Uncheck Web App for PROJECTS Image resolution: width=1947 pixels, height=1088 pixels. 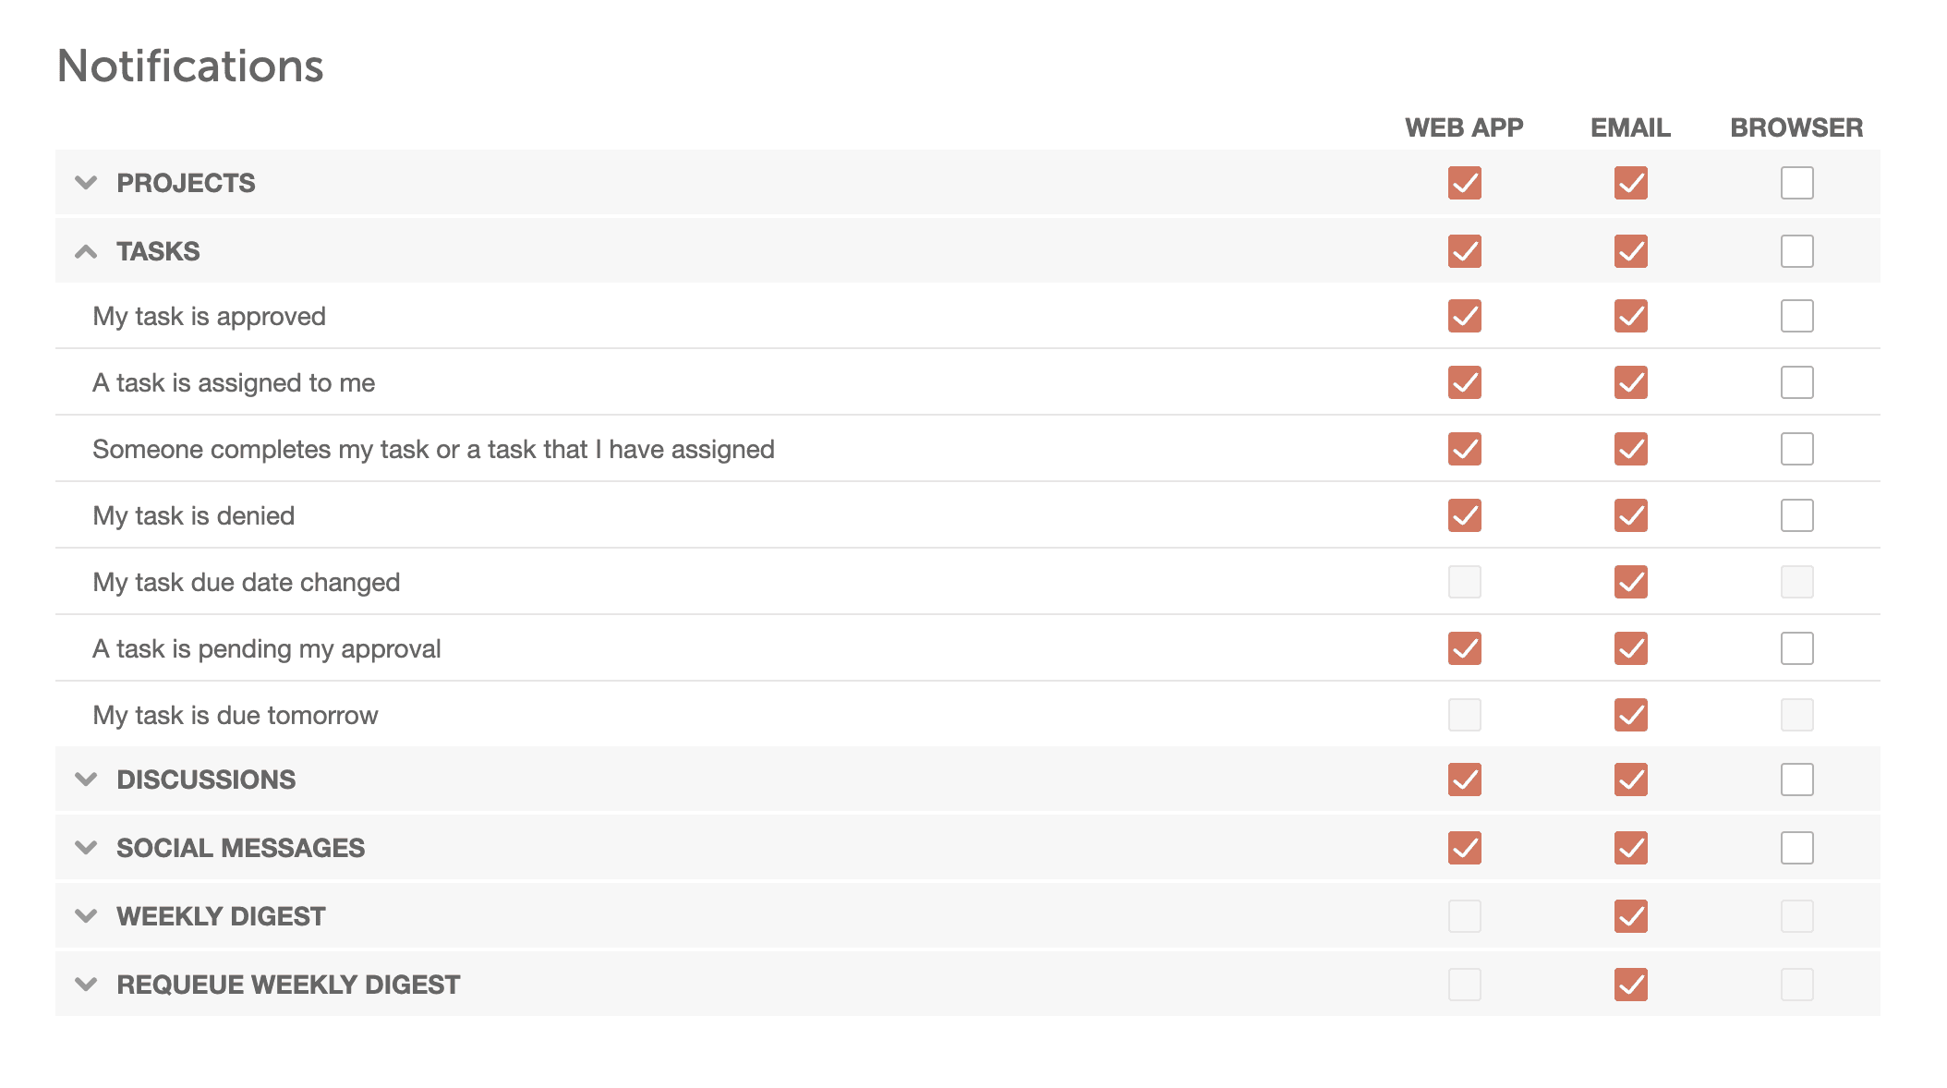[x=1465, y=183]
